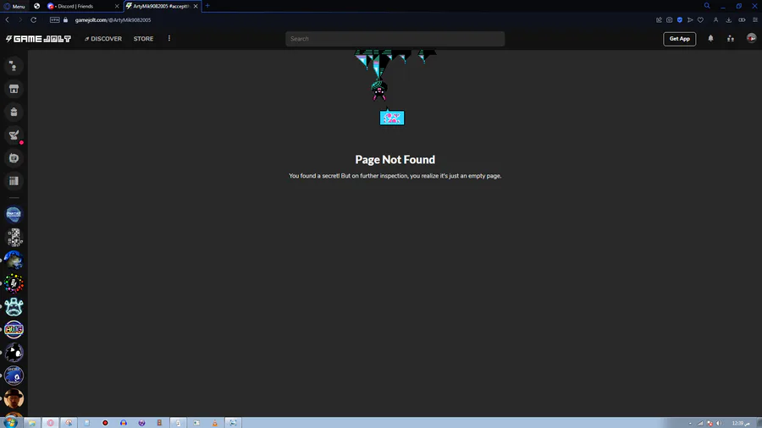Open the black-and-white pixel community avatar
The image size is (762, 428).
click(x=14, y=238)
